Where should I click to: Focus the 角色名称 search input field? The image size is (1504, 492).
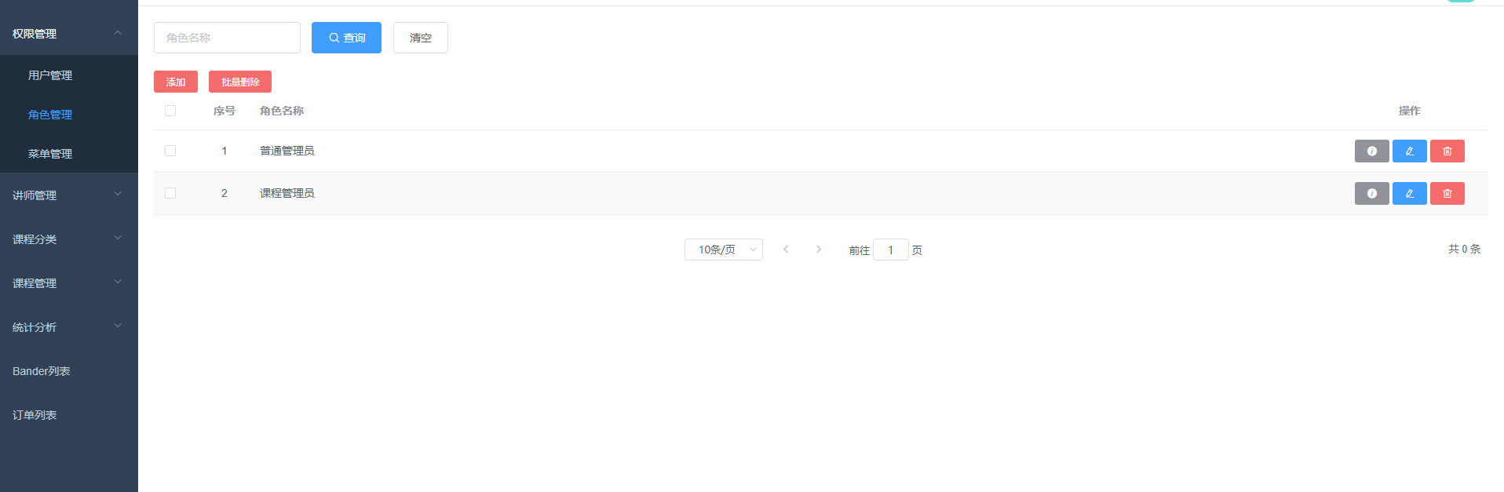(227, 38)
